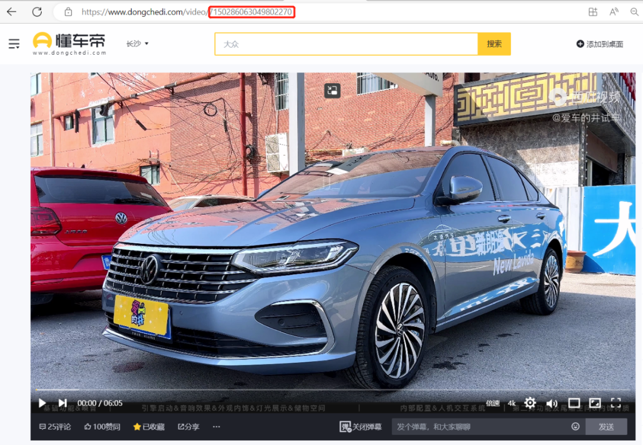Select the dongchedi video URL in the address bar
The width and height of the screenshot is (643, 445).
187,12
